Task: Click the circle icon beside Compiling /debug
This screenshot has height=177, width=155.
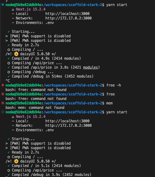Action: pyautogui.click(x=9, y=72)
